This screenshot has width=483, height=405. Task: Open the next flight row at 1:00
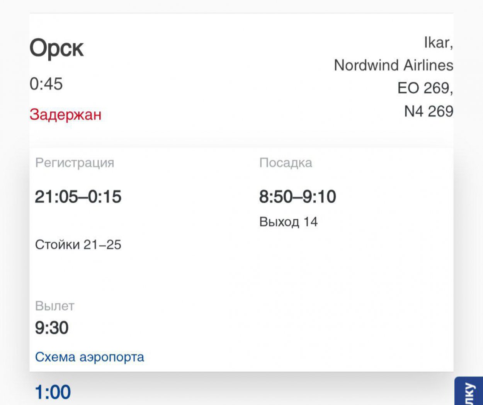[53, 392]
